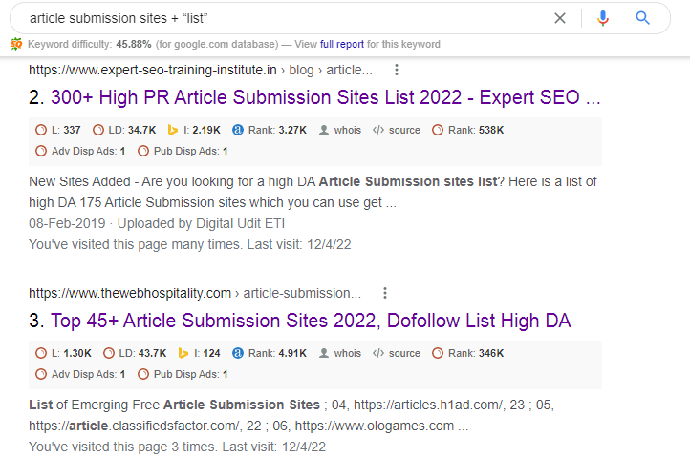690x457 pixels.
Task: Click the thewebhospitality.com URL breadcrumb
Action: (195, 294)
